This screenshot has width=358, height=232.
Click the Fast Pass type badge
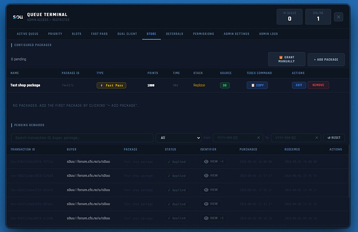click(112, 86)
